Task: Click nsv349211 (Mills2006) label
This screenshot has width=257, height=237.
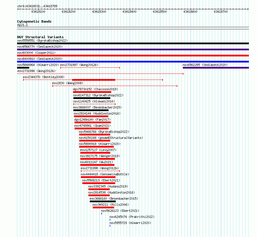Action: coord(111,205)
